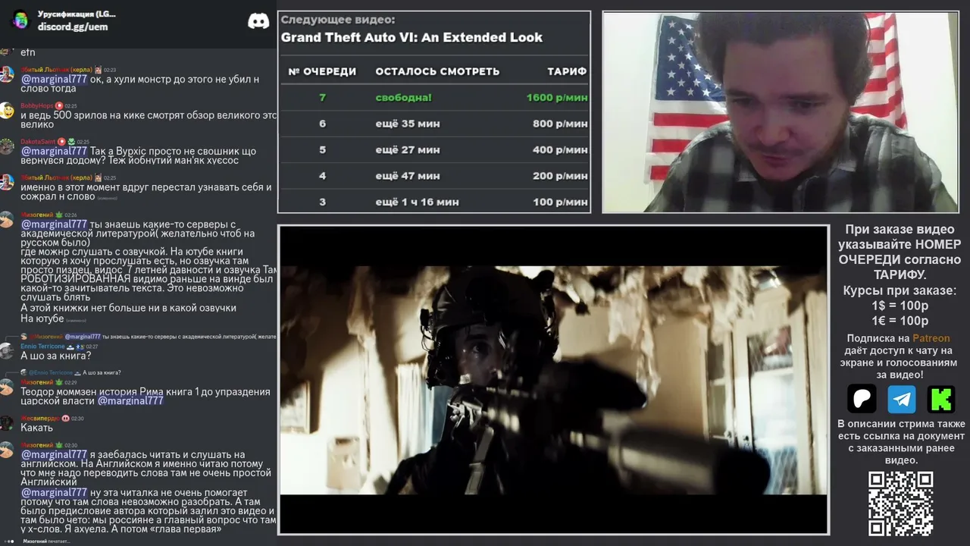970x546 pixels.
Task: Click the "№ ОЧЕРЕДИ" column header
Action: (x=322, y=71)
